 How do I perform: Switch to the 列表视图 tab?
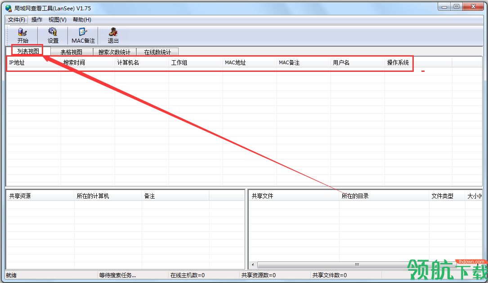tap(28, 51)
